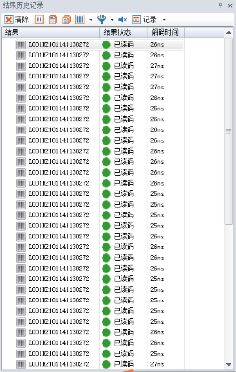Pin the 结果历史记录 panel

coord(221,5)
